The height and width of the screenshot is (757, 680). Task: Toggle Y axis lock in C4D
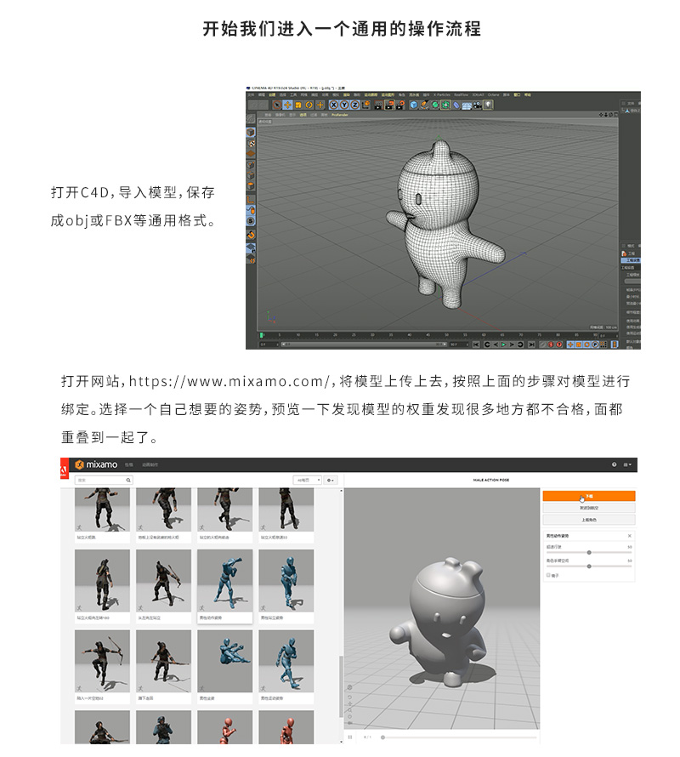(344, 105)
